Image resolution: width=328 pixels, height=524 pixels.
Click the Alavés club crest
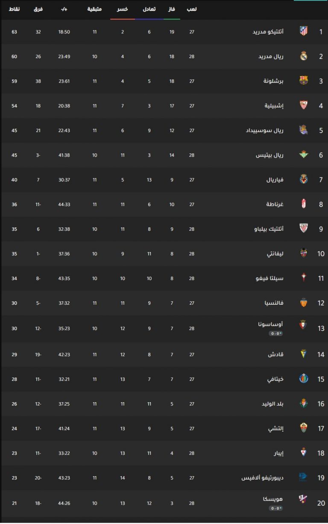tap(303, 477)
